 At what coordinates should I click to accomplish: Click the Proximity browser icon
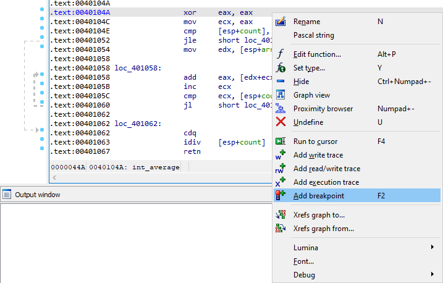[x=281, y=109]
